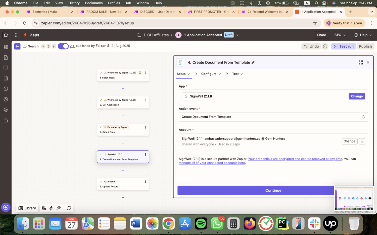377x235 pixels.
Task: Open the Library panel
Action: [27, 208]
